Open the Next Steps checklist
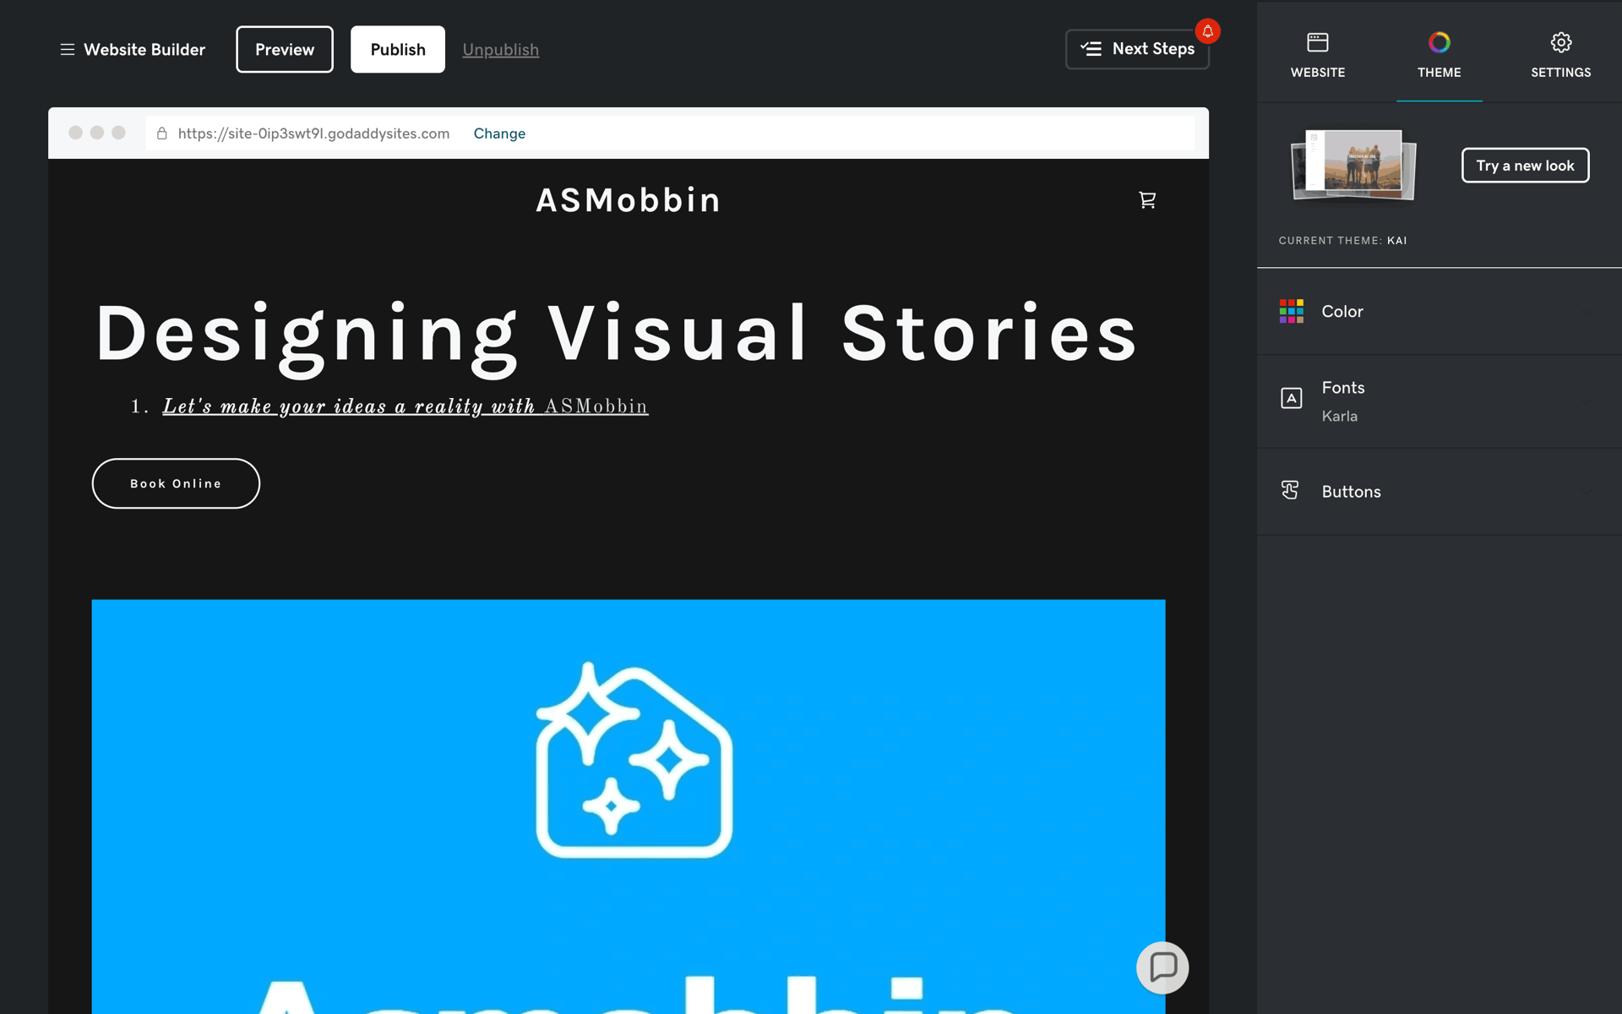This screenshot has width=1622, height=1014. click(1137, 49)
